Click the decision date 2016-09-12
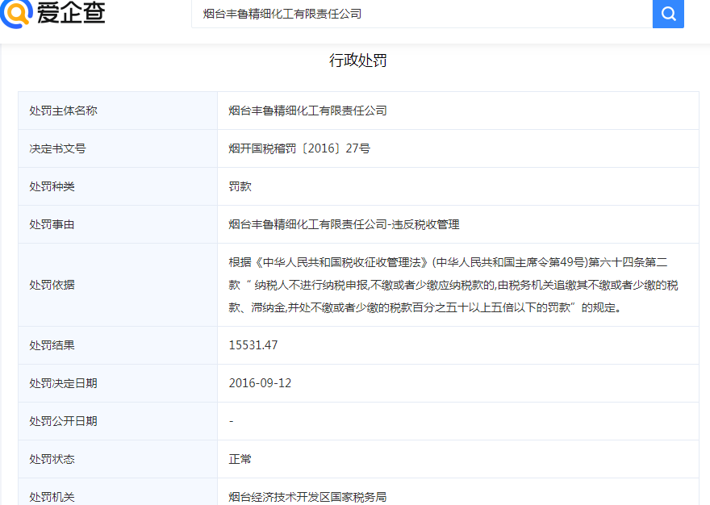This screenshot has height=505, width=710. (260, 383)
